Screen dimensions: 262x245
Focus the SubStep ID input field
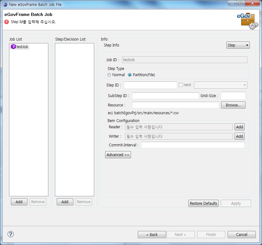tap(165, 96)
